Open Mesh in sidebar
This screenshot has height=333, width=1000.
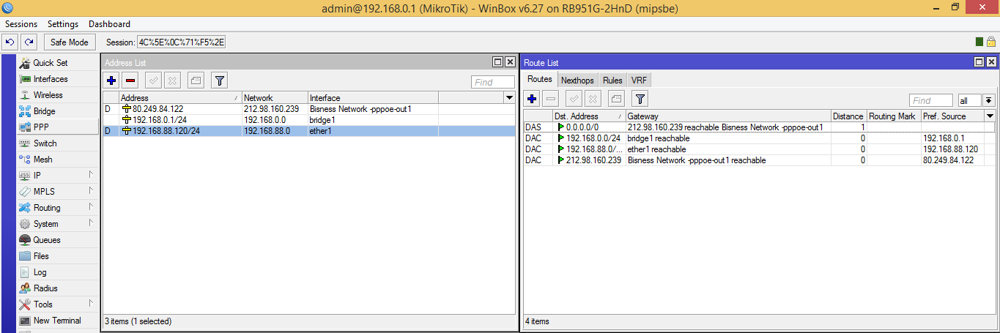(58, 160)
